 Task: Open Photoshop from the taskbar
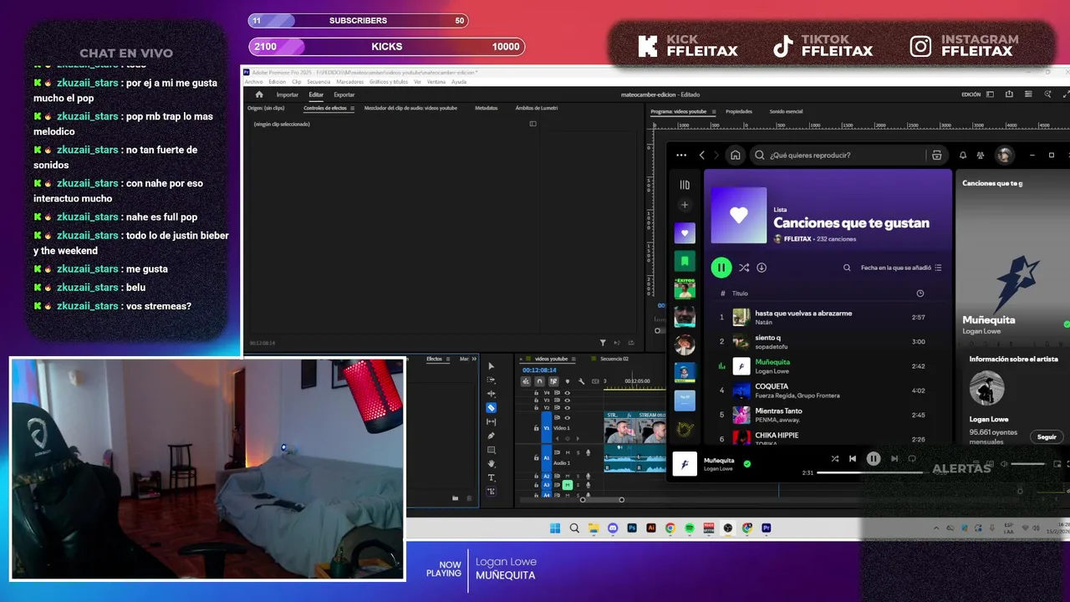tap(632, 528)
